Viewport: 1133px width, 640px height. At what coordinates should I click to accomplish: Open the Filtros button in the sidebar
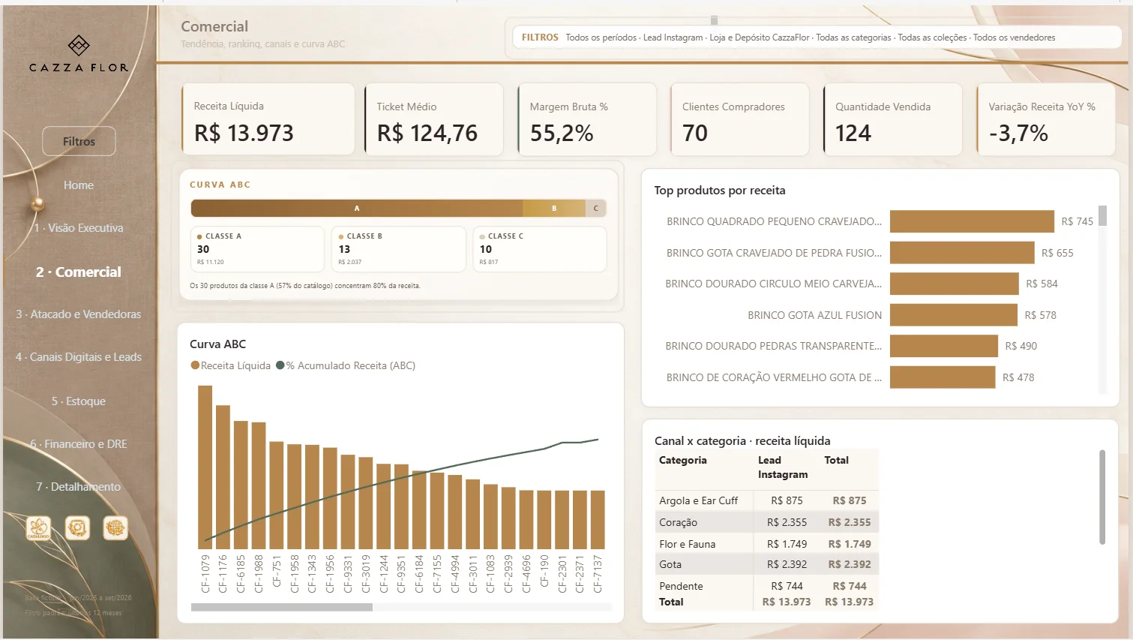point(79,141)
